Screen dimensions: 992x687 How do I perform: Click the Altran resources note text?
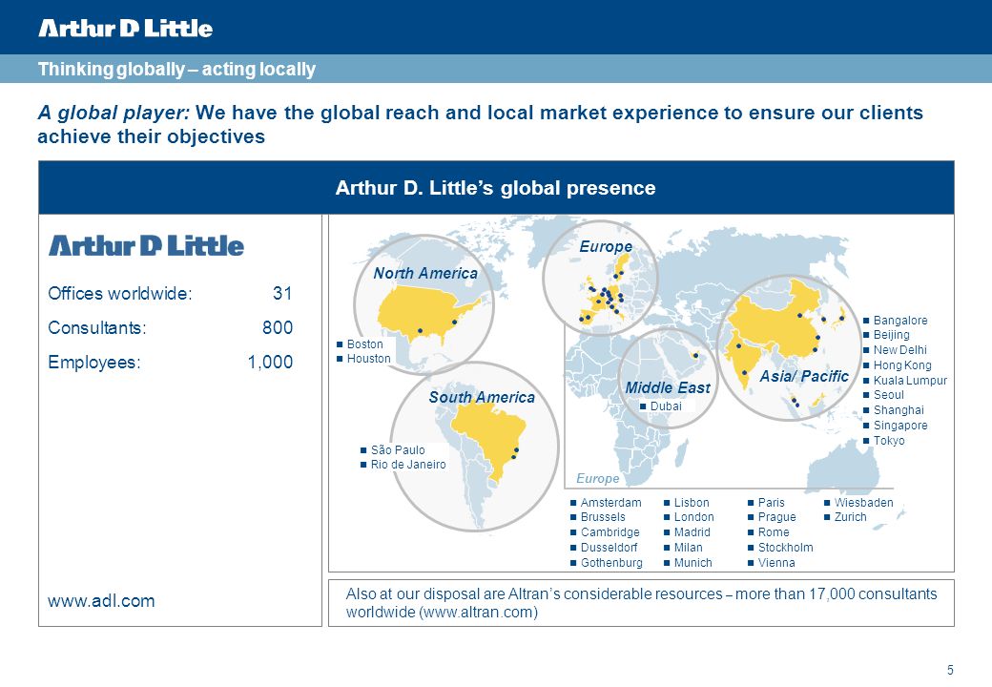641,603
